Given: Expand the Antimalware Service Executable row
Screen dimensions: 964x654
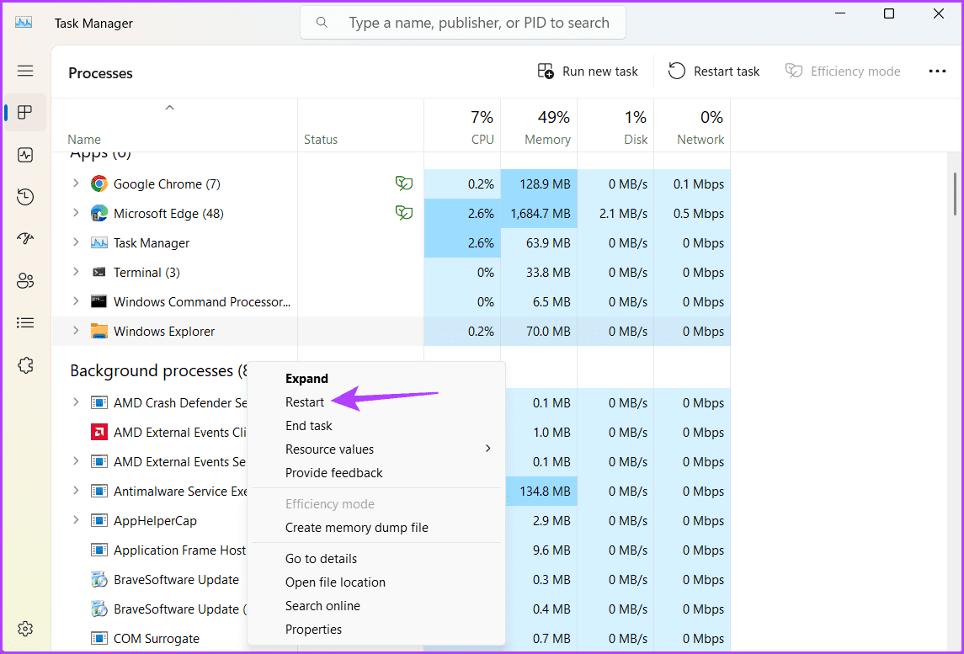Looking at the screenshot, I should point(76,491).
